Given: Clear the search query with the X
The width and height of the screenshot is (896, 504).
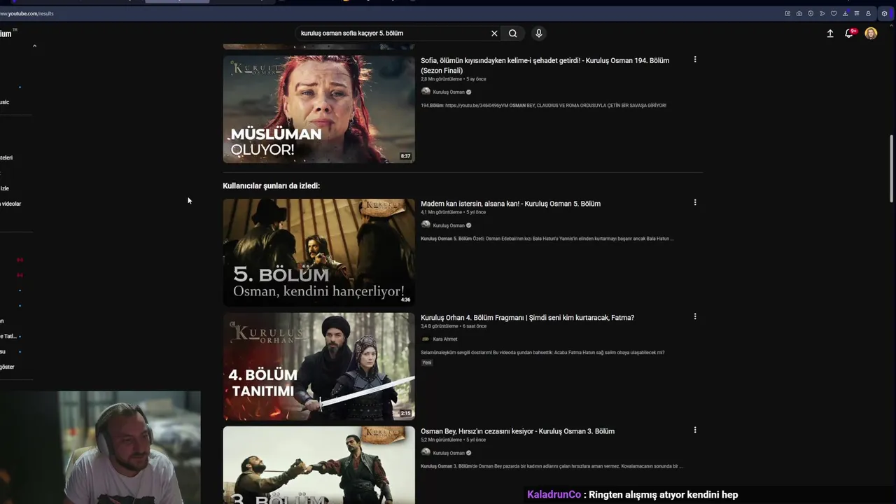Looking at the screenshot, I should [x=494, y=33].
